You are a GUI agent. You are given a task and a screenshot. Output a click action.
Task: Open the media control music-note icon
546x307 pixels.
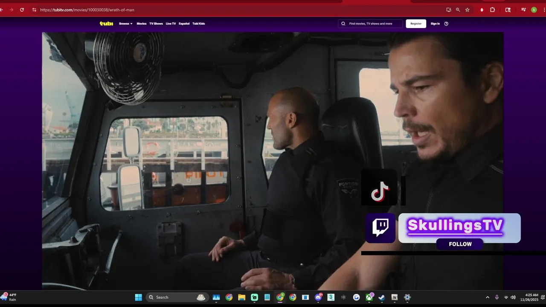(523, 10)
